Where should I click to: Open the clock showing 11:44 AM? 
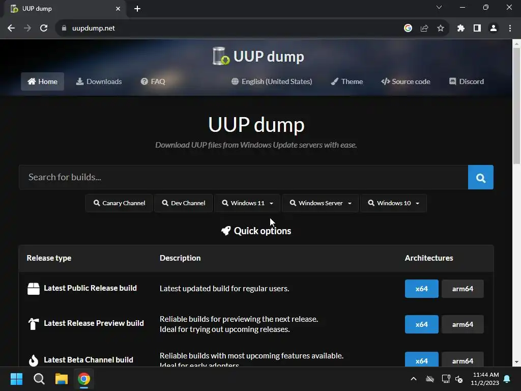click(x=484, y=379)
